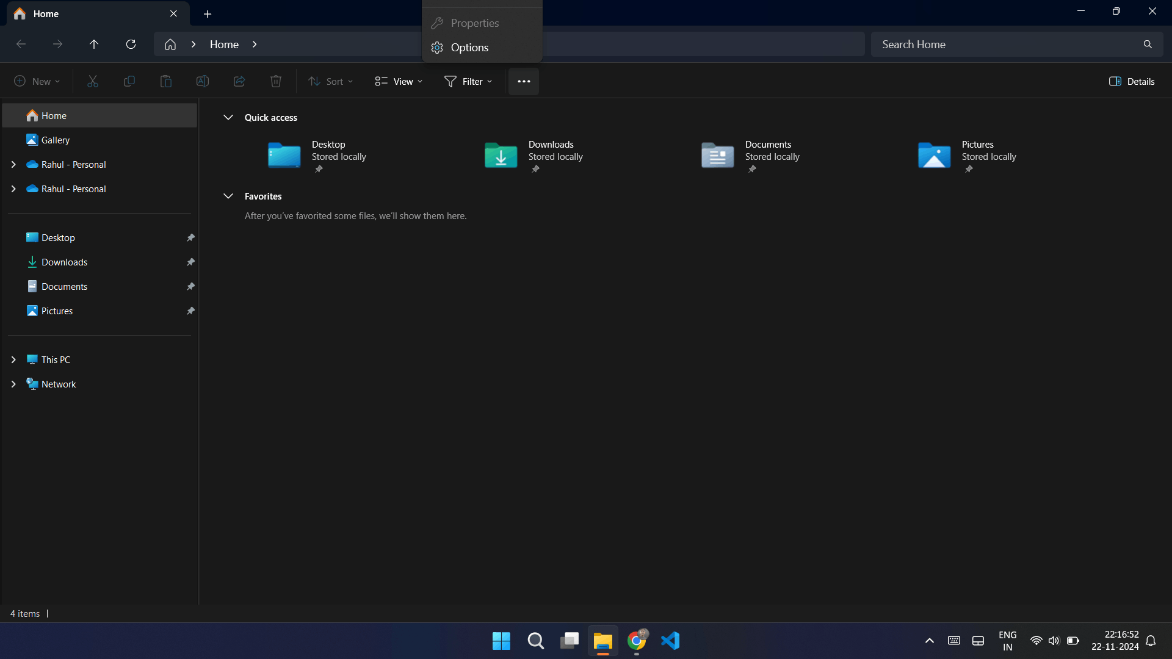Viewport: 1172px width, 659px height.
Task: Click the Cut scissors icon in toolbar
Action: [93, 81]
